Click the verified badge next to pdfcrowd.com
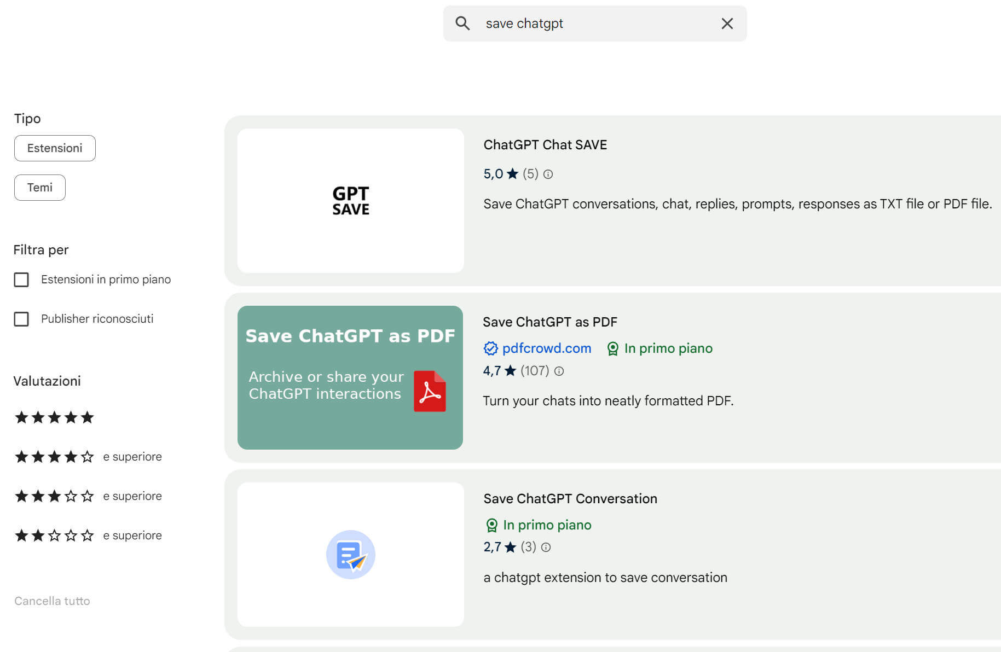The height and width of the screenshot is (652, 1001). [490, 348]
